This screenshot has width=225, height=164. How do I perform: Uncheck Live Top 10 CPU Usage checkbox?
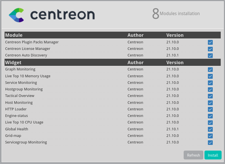tap(210, 123)
